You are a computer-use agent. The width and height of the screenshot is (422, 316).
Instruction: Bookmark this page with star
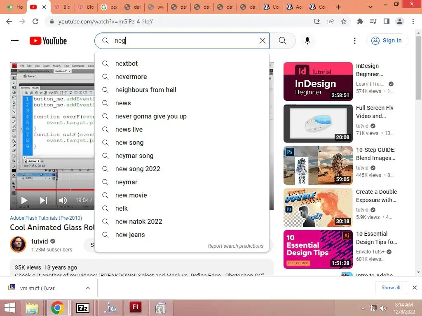(x=344, y=21)
